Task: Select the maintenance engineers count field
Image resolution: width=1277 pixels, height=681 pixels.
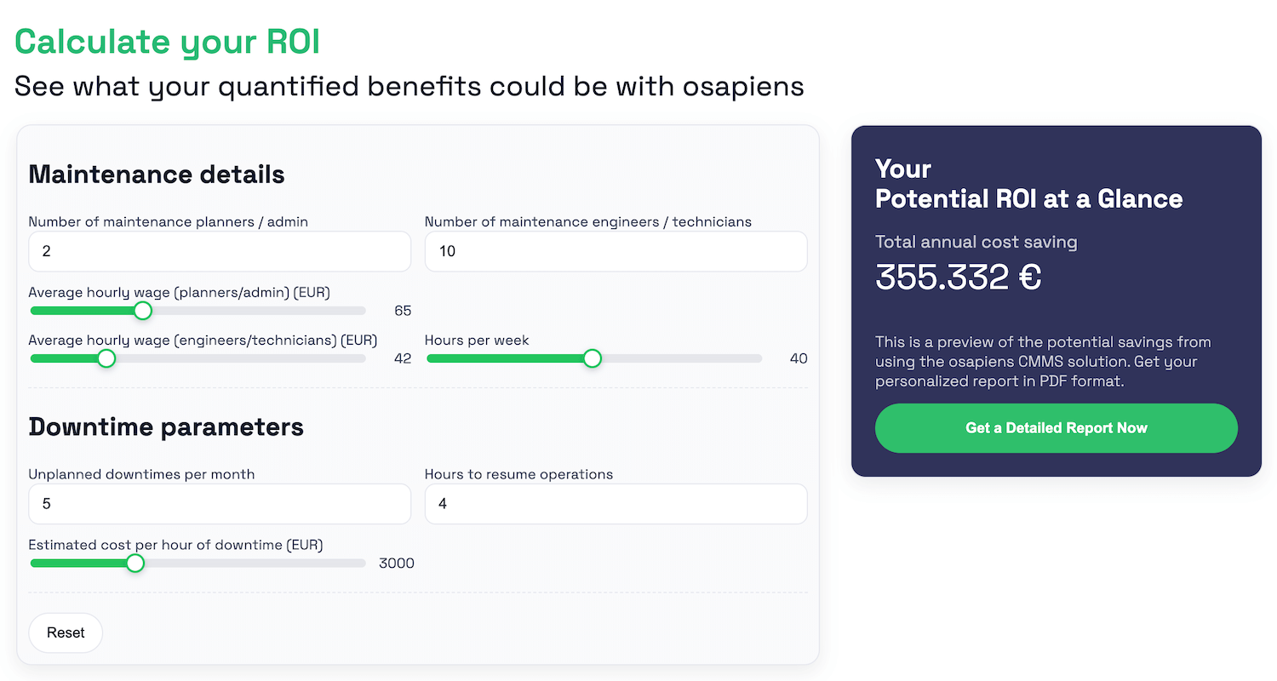Action: point(616,251)
